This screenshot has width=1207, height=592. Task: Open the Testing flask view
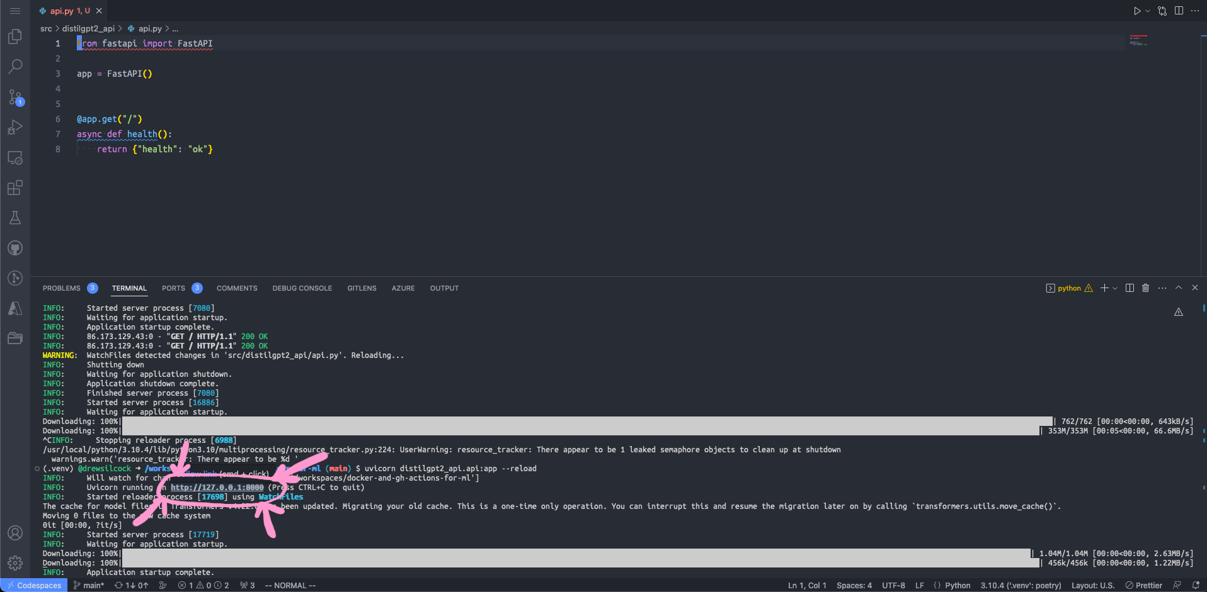click(x=15, y=218)
